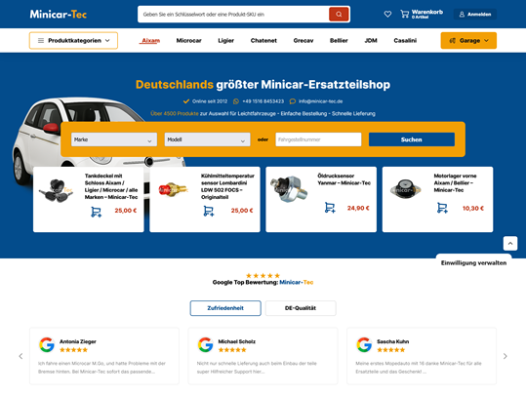526x395 pixels.
Task: Click the Motorlager product image
Action: [x=405, y=189]
